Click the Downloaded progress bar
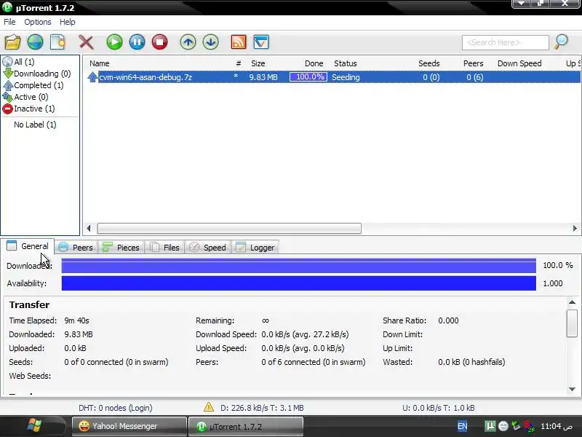Screen dimensions: 582x437 (x=299, y=265)
